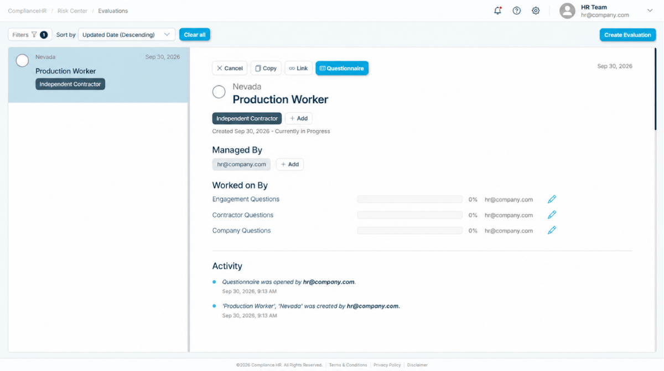This screenshot has width=664, height=371.
Task: Edit Company Questions assignee with pencil icon
Action: click(552, 230)
